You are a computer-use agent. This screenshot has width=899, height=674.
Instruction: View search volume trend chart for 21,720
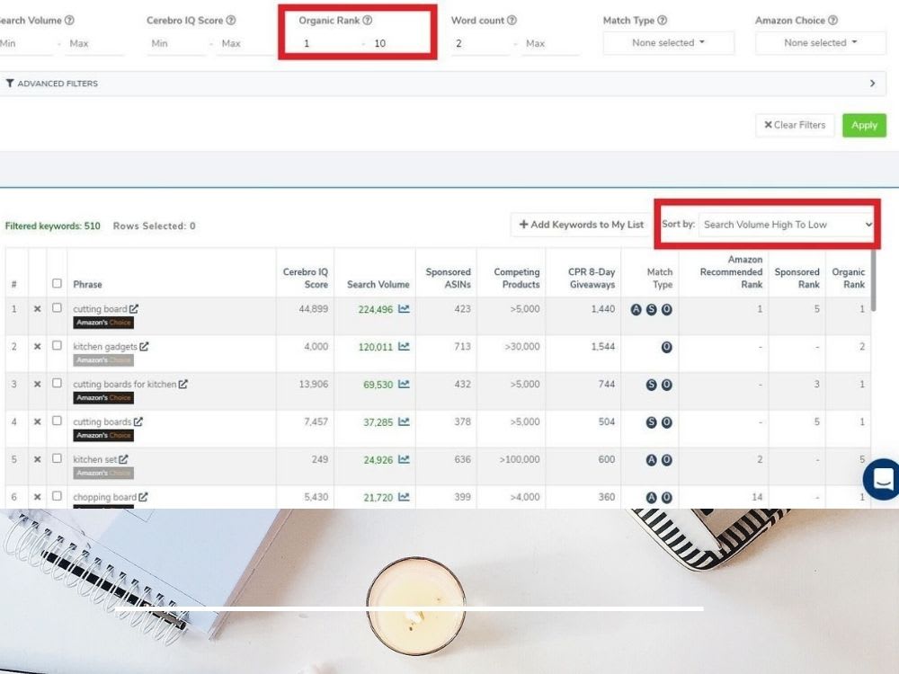[x=405, y=497]
